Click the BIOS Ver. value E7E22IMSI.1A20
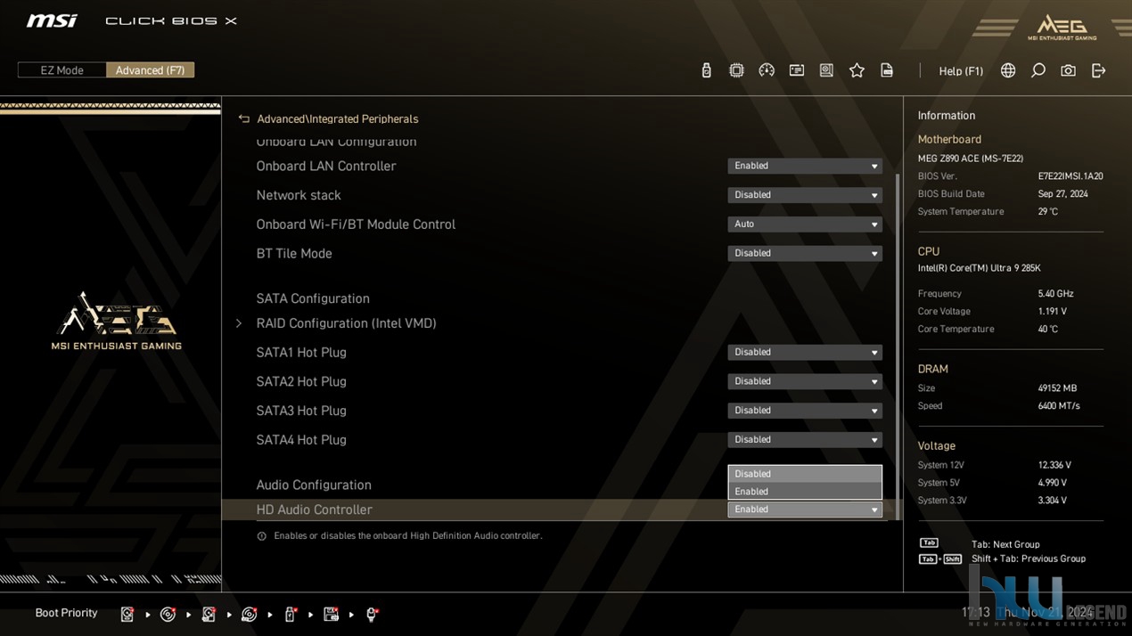Image resolution: width=1132 pixels, height=636 pixels. point(1070,176)
